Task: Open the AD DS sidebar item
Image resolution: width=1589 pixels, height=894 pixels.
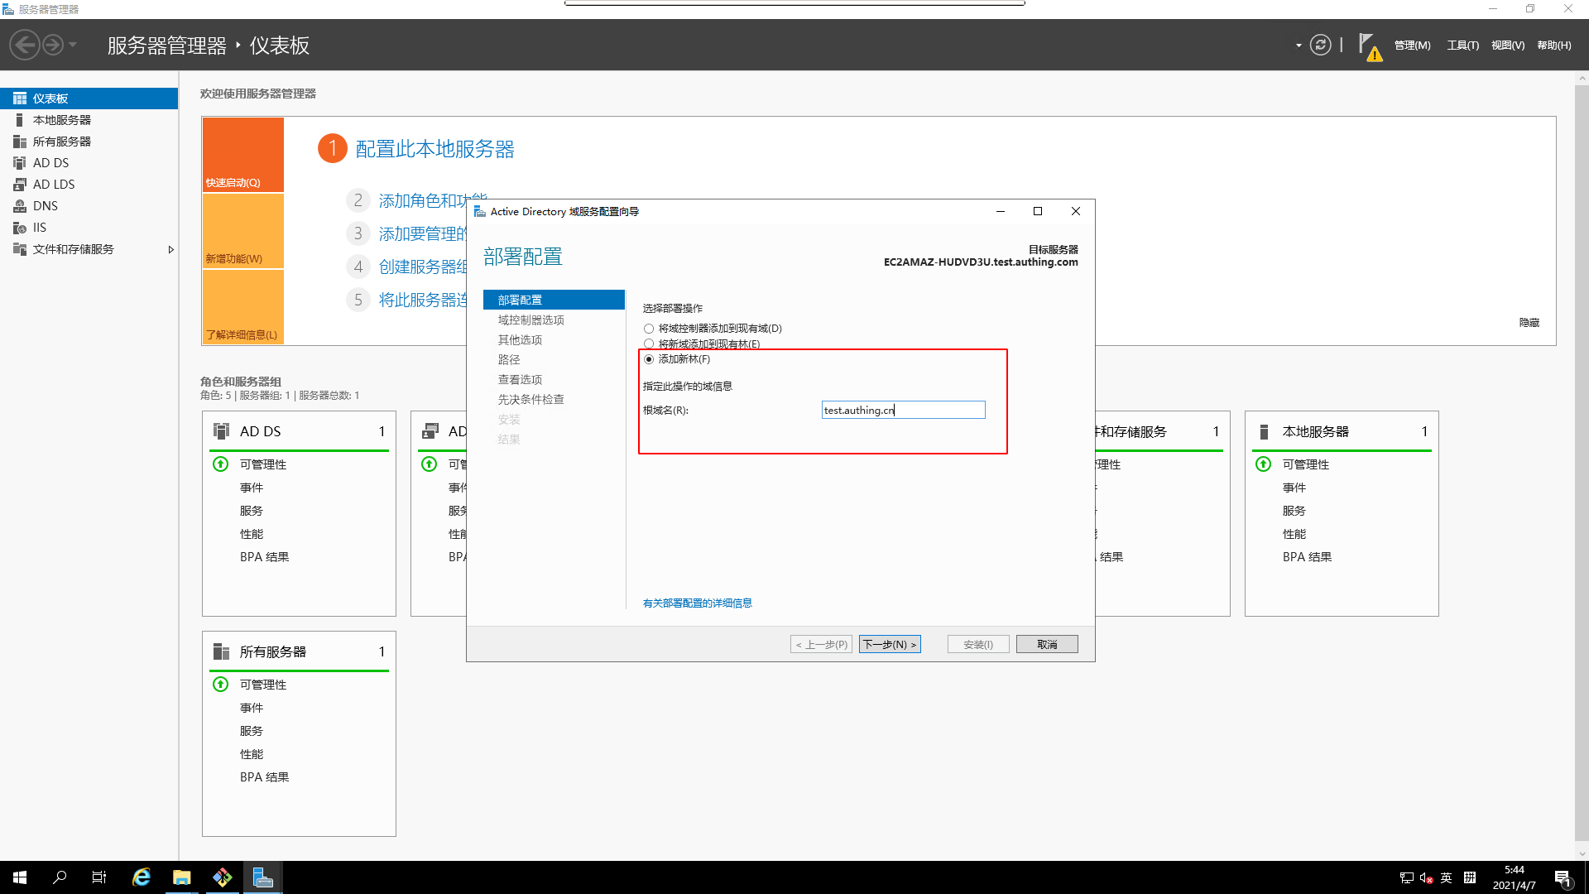Action: pos(50,163)
